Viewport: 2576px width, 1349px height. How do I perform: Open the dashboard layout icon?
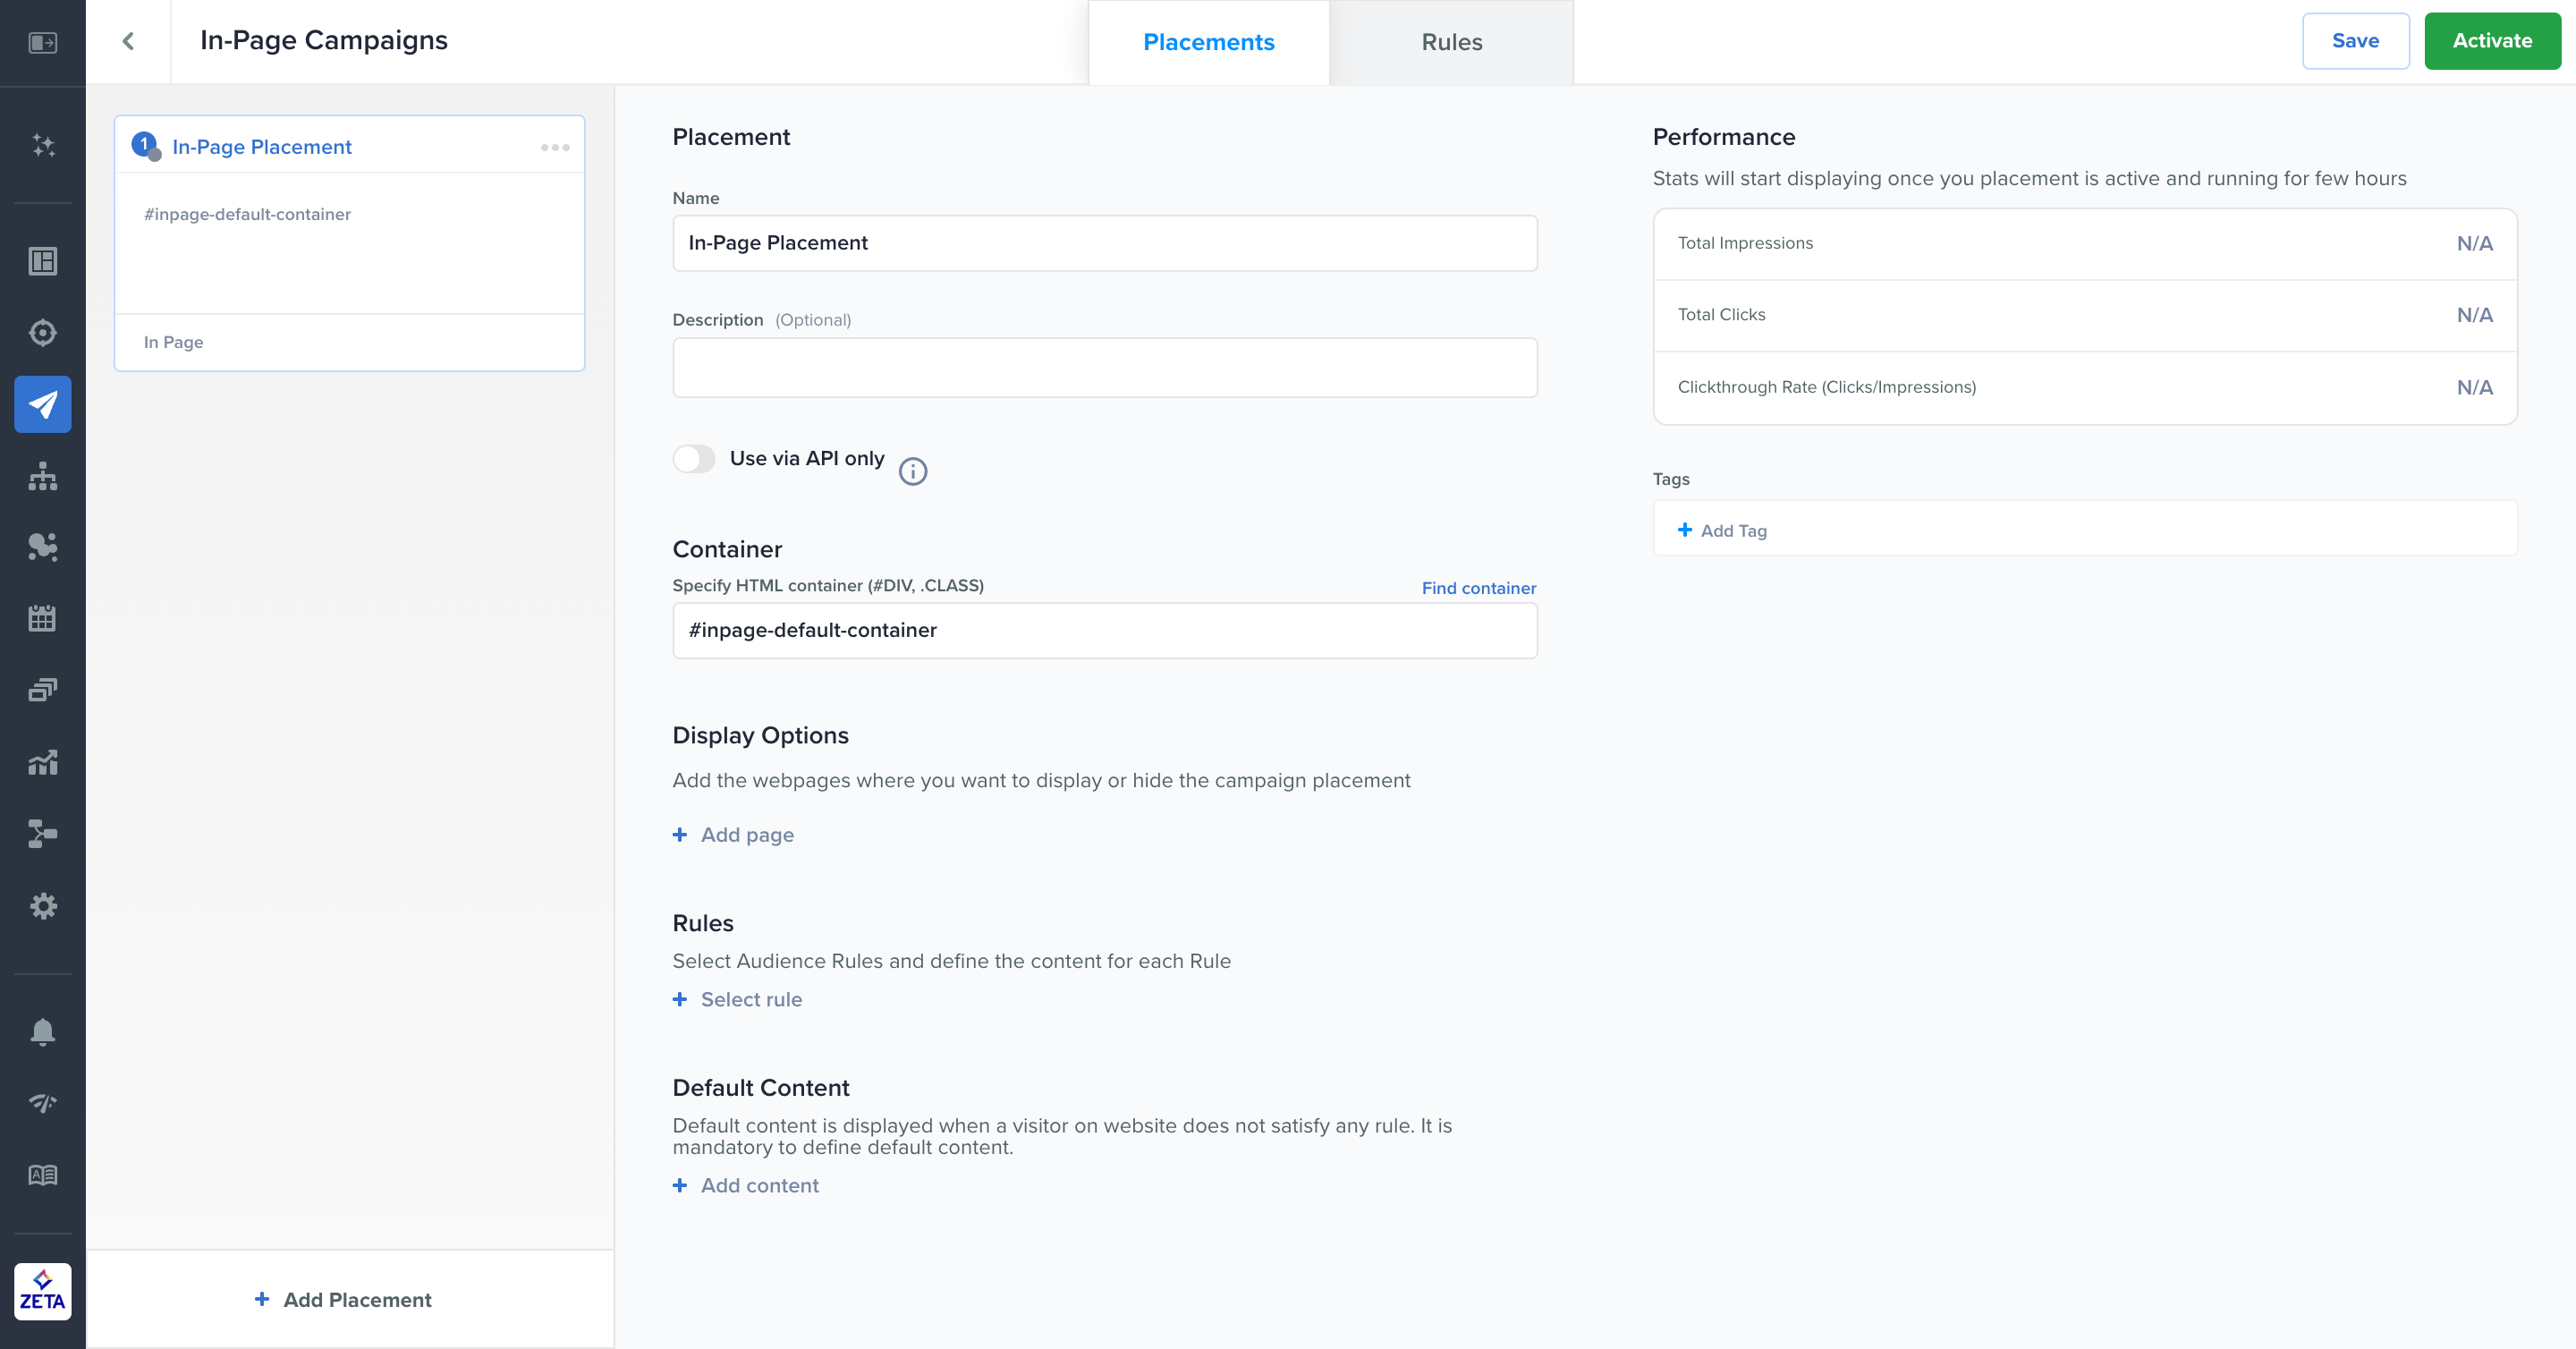(43, 261)
